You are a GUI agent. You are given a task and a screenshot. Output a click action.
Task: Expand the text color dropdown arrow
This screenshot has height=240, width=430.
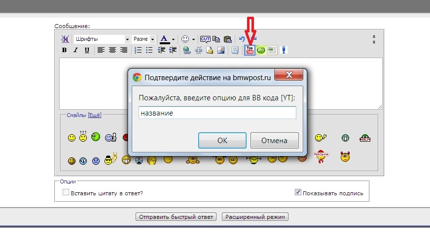(x=173, y=39)
